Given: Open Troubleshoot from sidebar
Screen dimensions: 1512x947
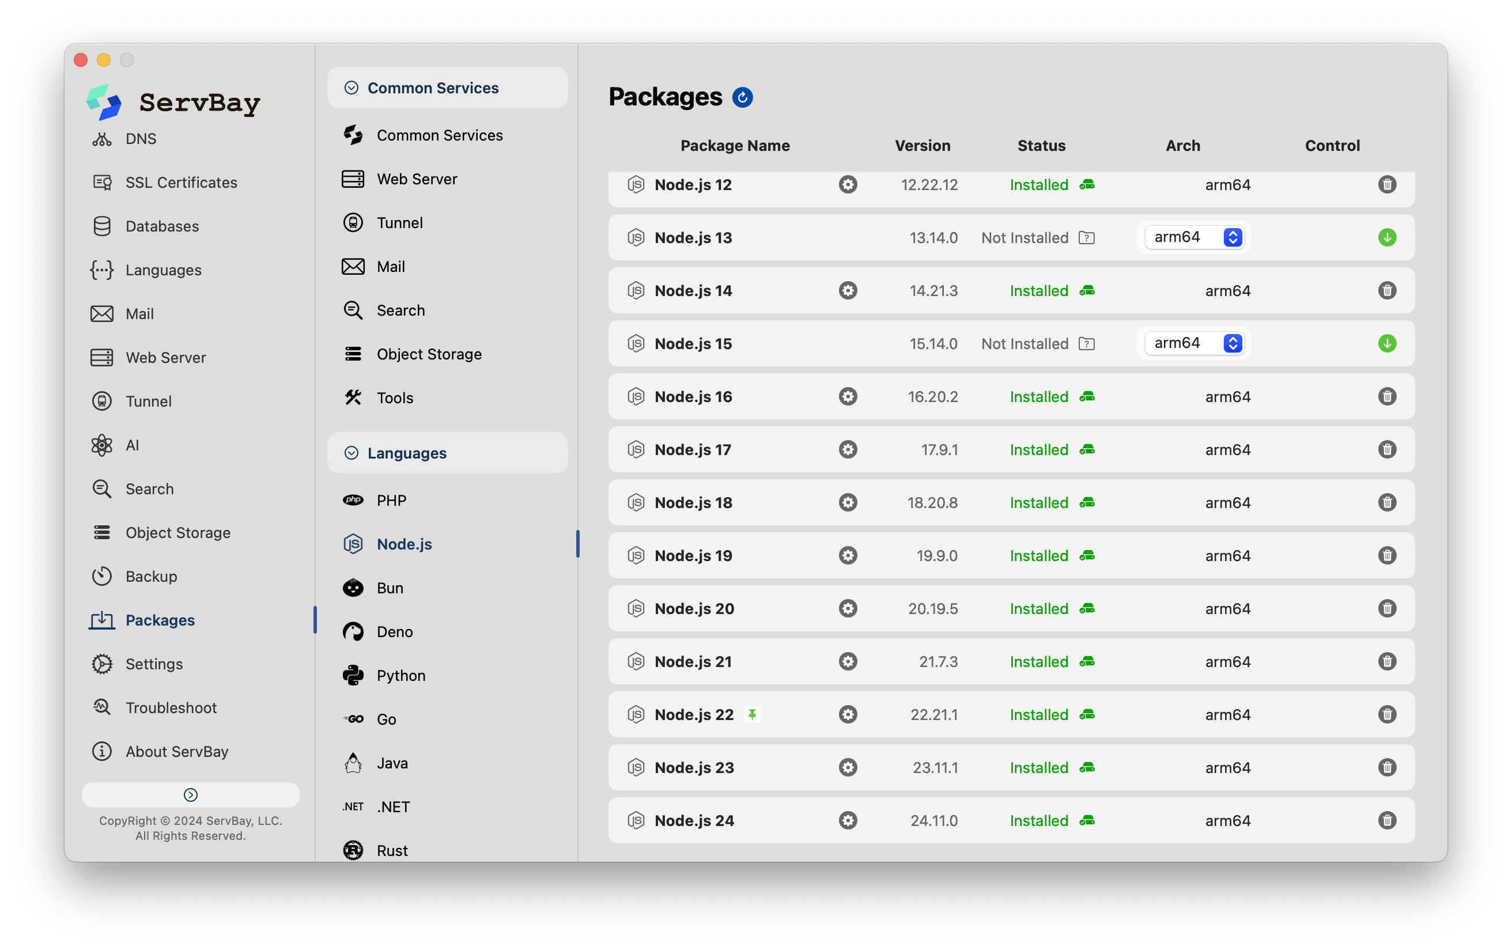Looking at the screenshot, I should [x=171, y=708].
